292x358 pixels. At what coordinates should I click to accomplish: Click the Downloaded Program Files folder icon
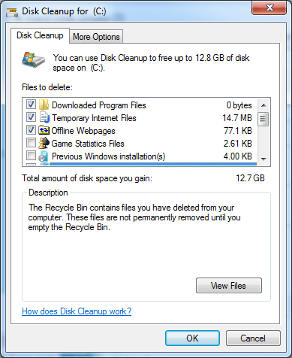click(x=44, y=105)
